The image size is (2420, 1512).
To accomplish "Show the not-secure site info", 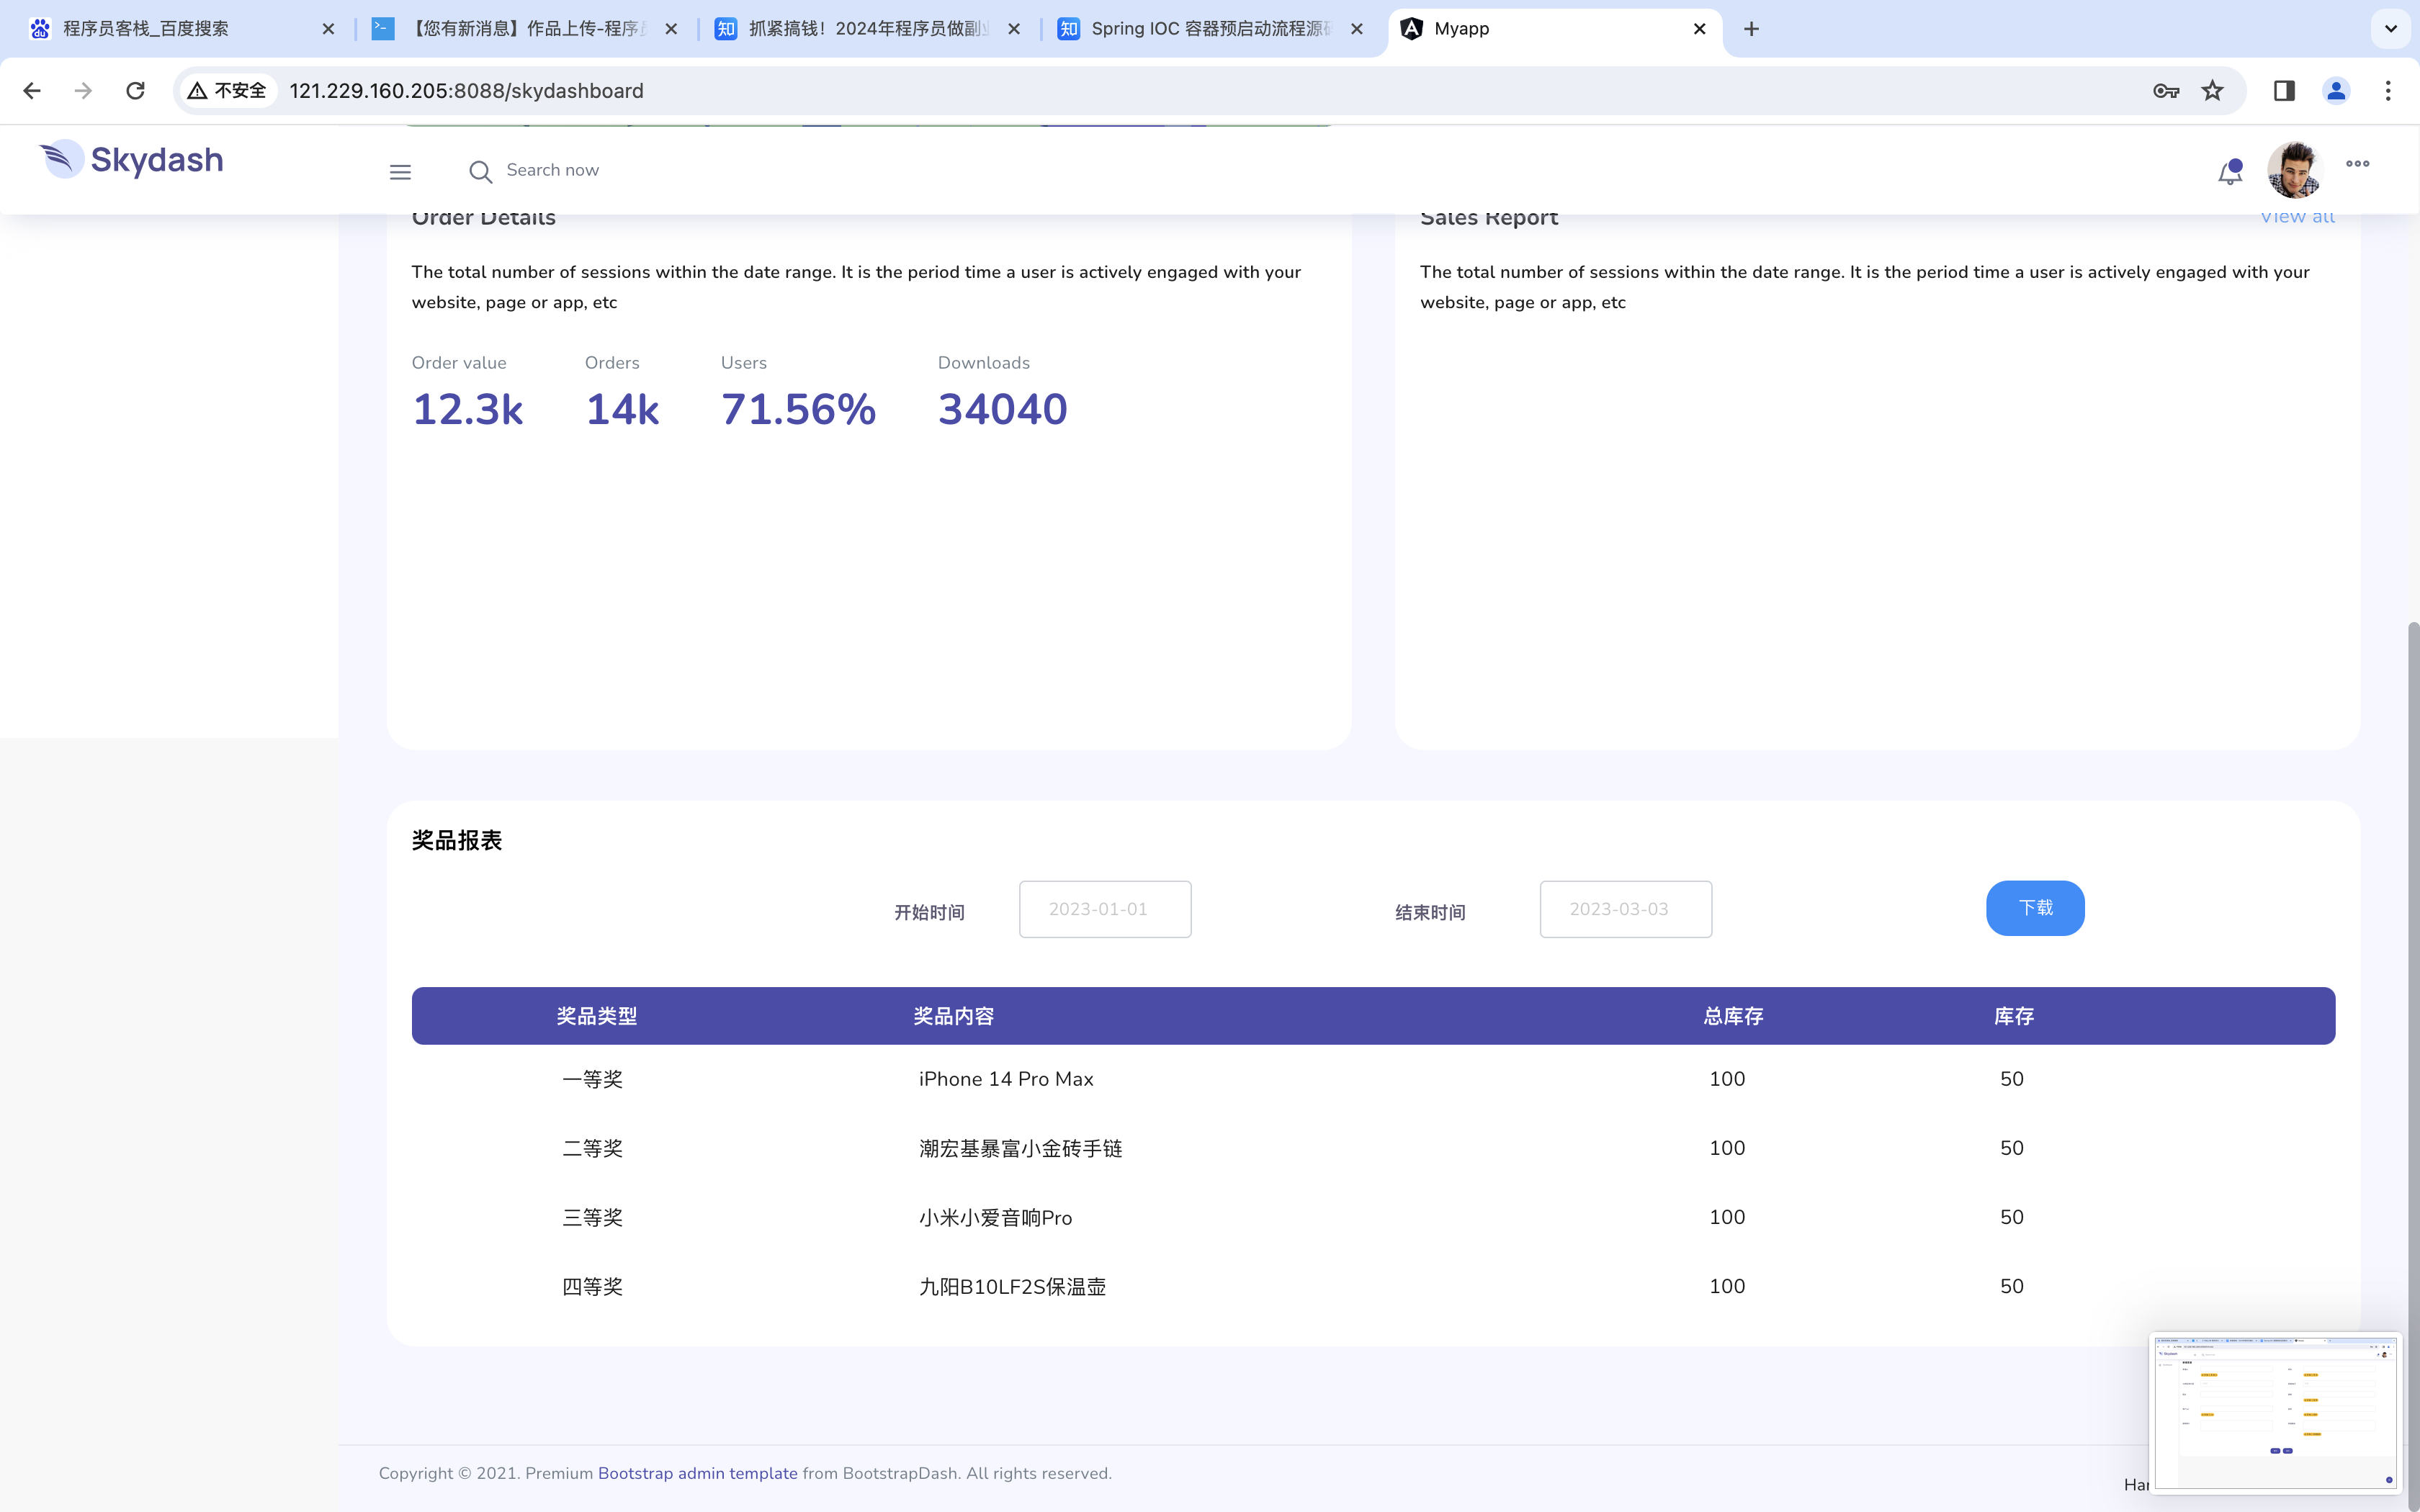I will (227, 91).
